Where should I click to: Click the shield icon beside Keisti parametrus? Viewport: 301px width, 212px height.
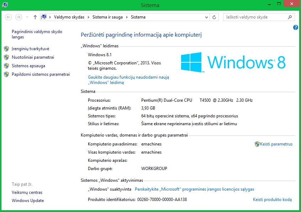[257, 144]
